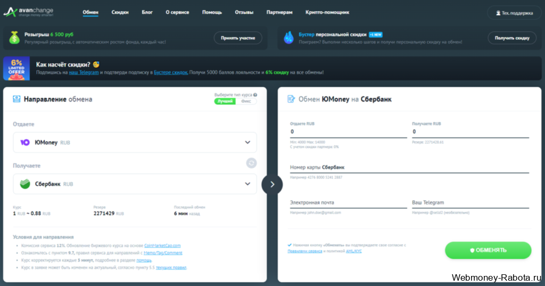Select the Фикс rate type
Image resolution: width=545 pixels, height=286 pixels.
tap(246, 101)
